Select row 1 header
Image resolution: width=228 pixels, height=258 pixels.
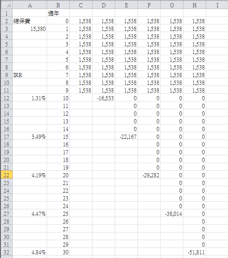pos(6,13)
